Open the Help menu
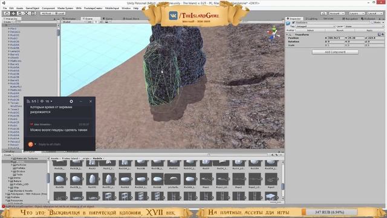Image resolution: width=387 pixels, height=218 pixels. 135,8
